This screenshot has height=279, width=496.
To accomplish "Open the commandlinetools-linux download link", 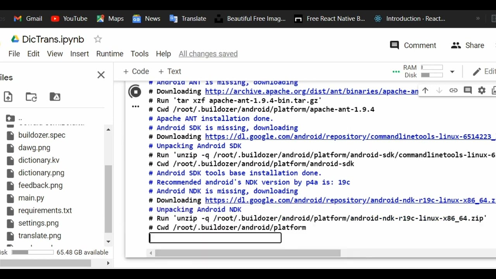I will click(350, 137).
